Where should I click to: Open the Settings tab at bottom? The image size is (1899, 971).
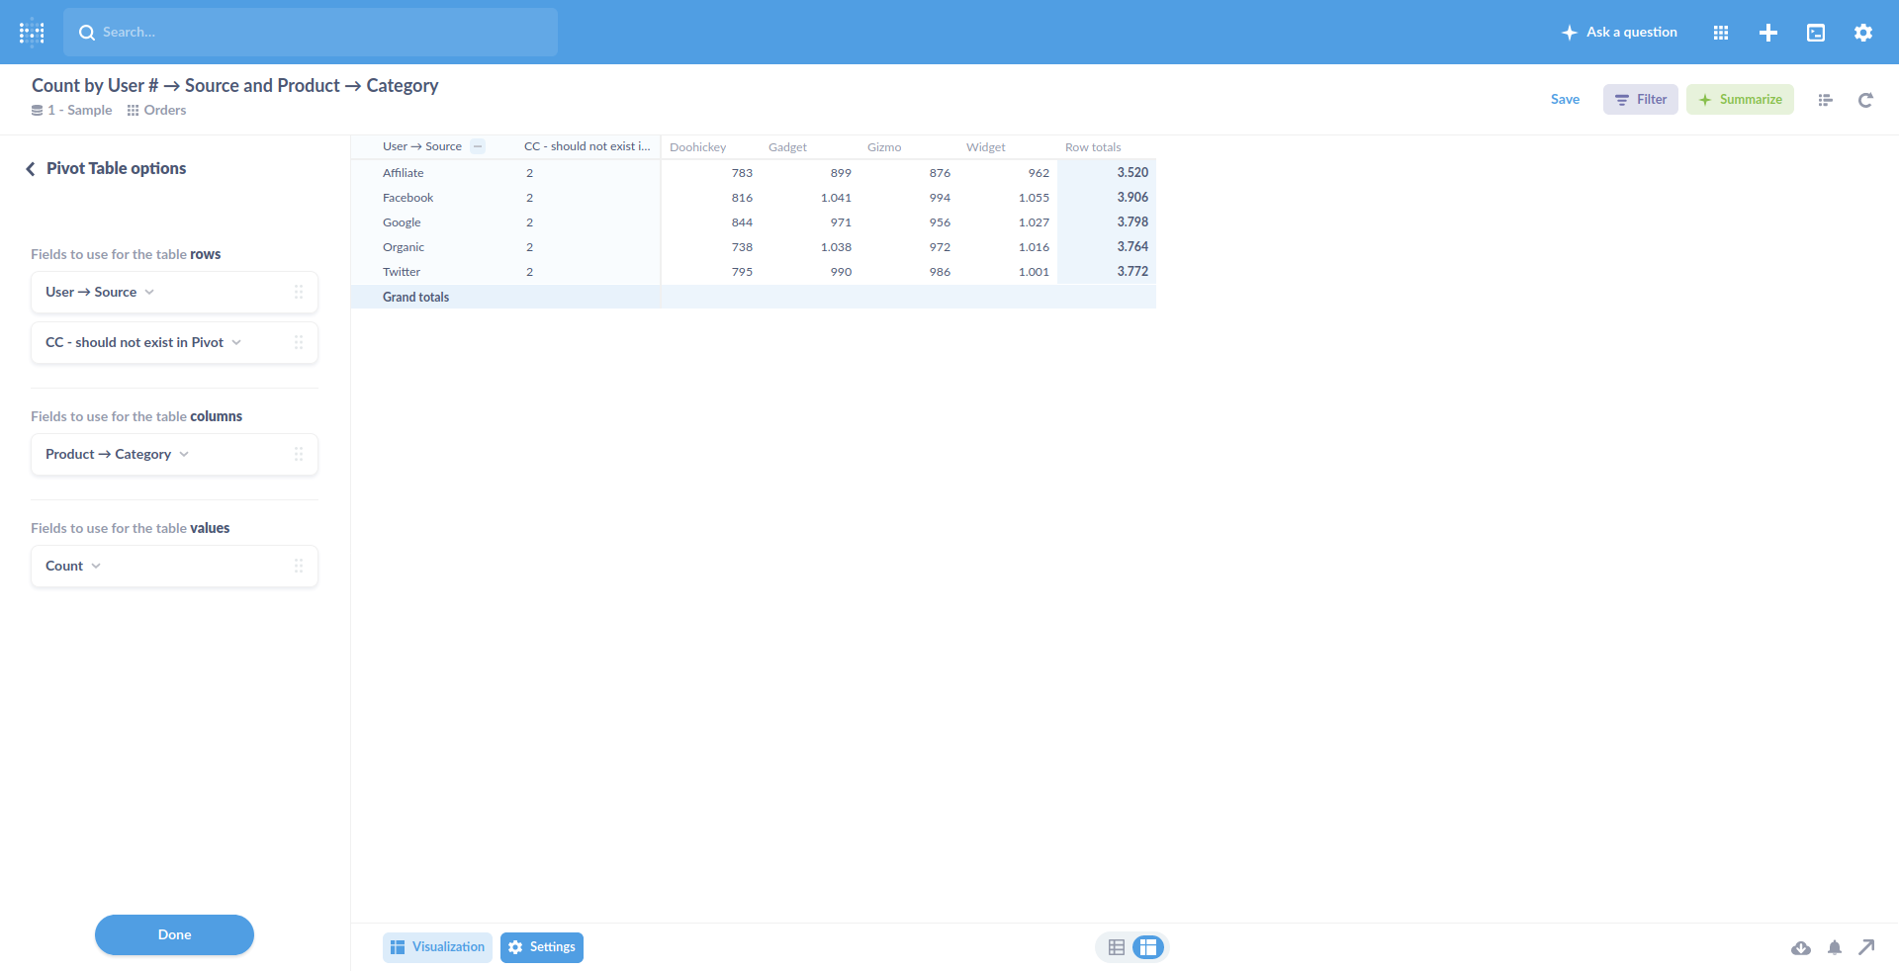(x=542, y=946)
